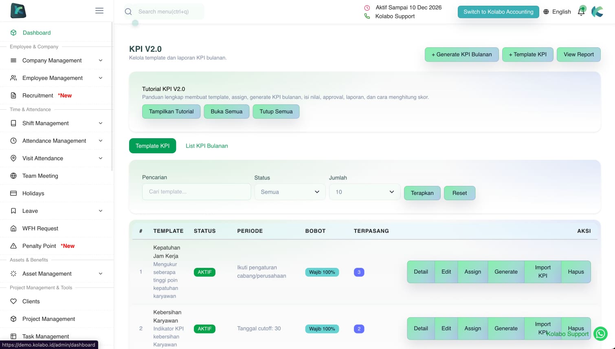Open the Jumlah dropdown showing 10
The width and height of the screenshot is (615, 349).
coord(364,192)
